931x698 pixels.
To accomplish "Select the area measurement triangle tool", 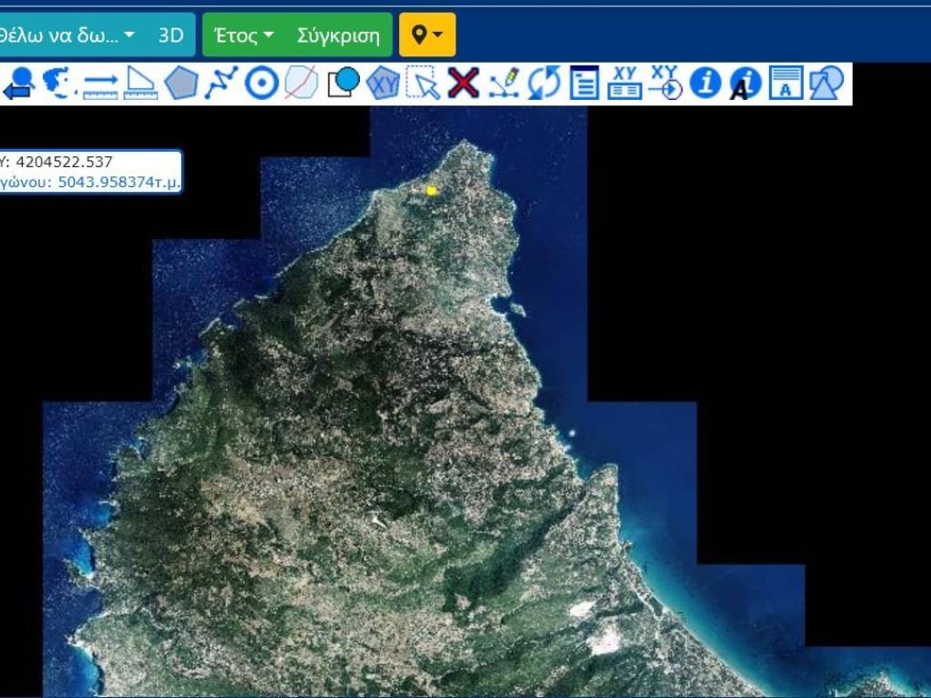I will point(140,84).
